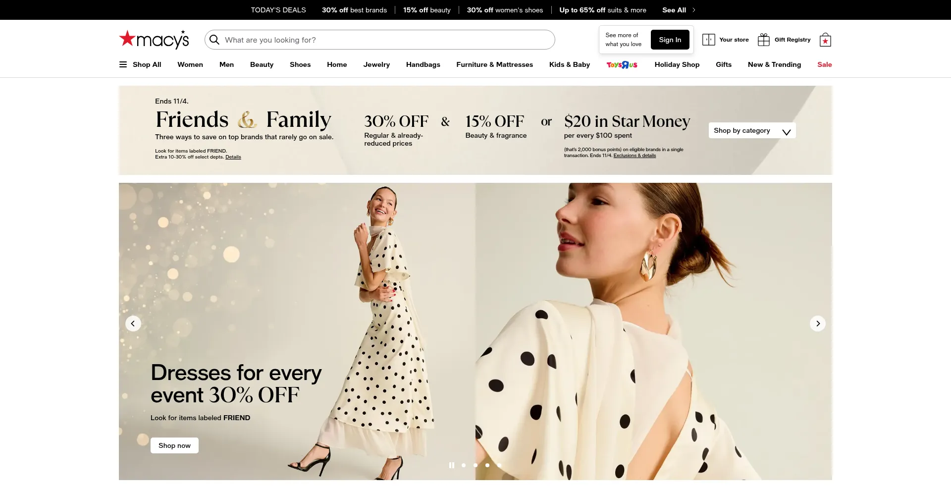Click the Your store locator icon
Screen dimensions: 951x492
pos(708,40)
